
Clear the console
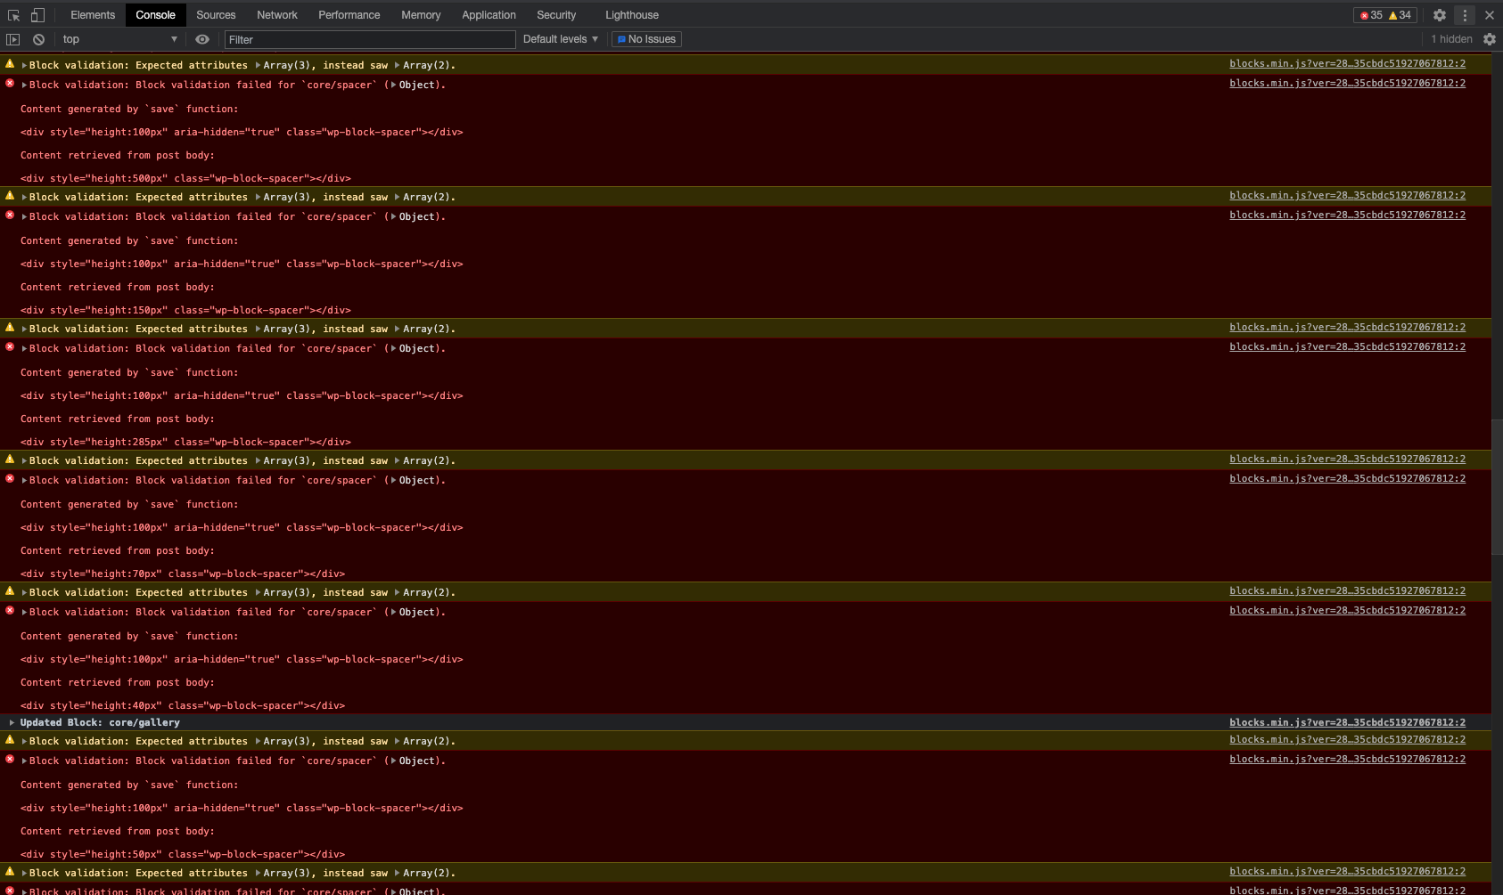tap(38, 39)
